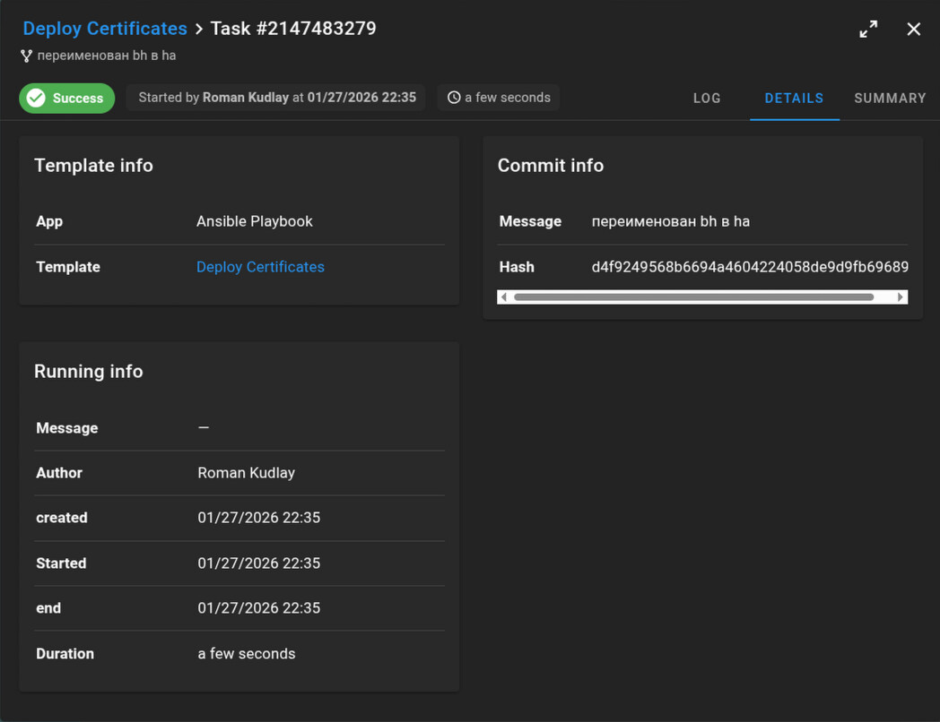Image resolution: width=940 pixels, height=722 pixels.
Task: Click the Running info card title
Action: coord(89,372)
